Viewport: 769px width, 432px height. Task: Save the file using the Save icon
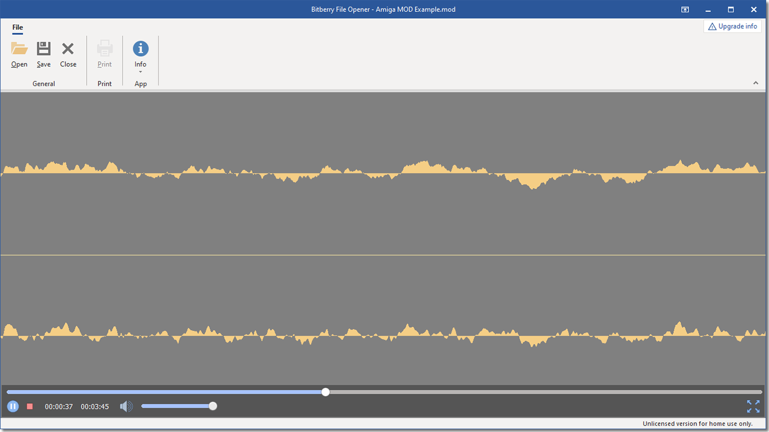43,48
